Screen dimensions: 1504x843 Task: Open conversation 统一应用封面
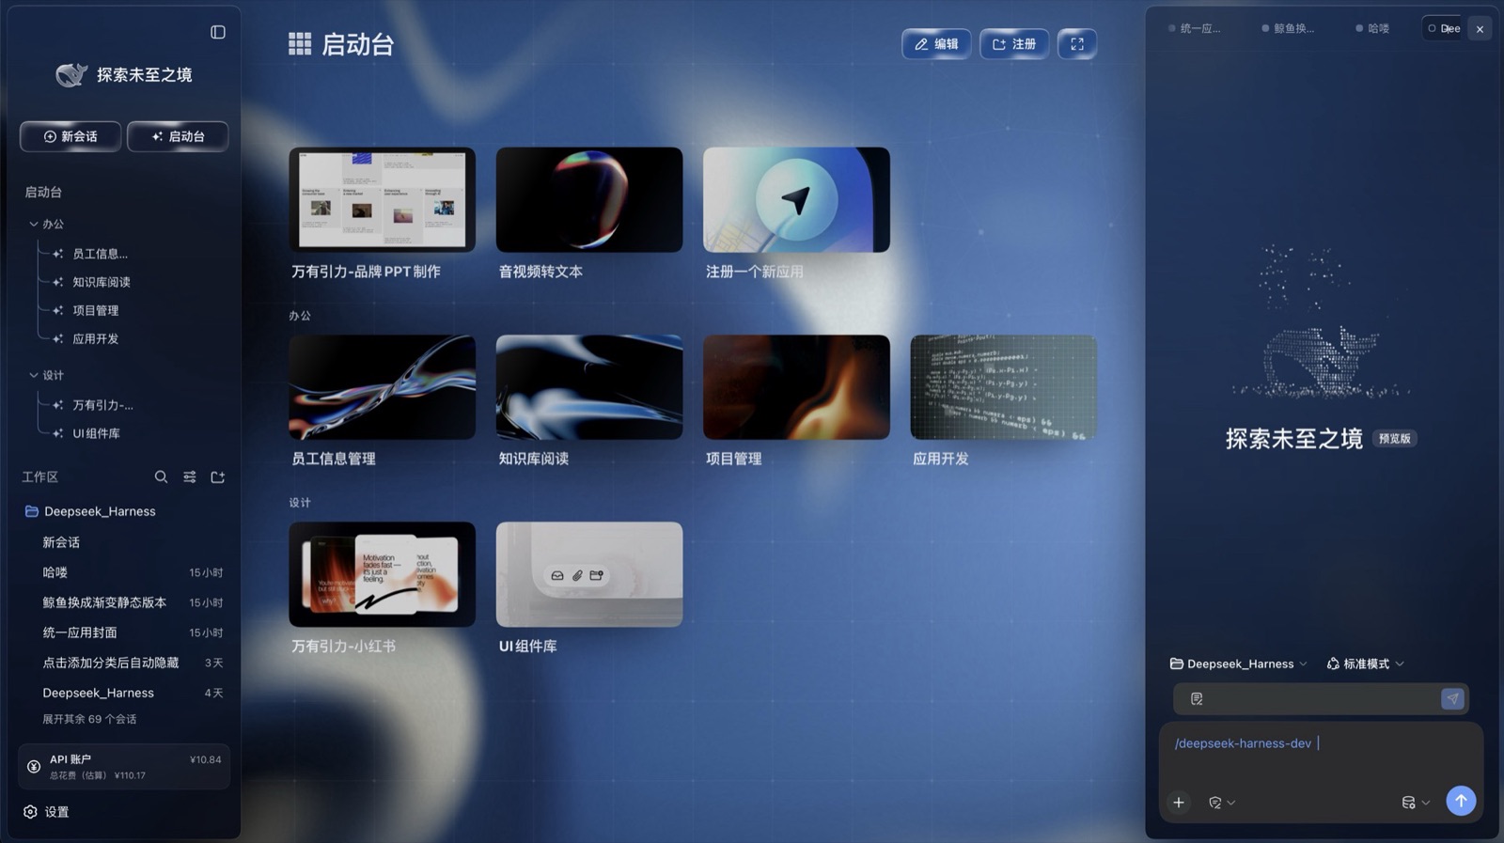pyautogui.click(x=124, y=632)
